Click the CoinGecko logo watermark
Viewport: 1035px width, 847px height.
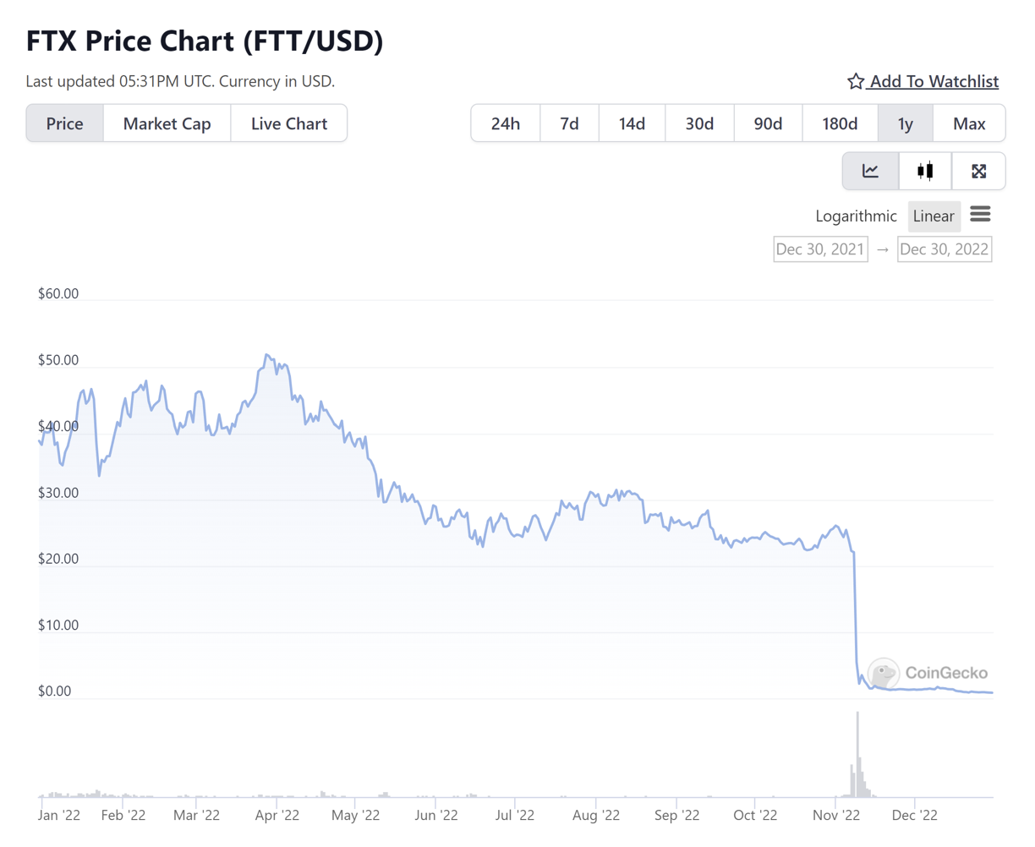click(x=928, y=673)
